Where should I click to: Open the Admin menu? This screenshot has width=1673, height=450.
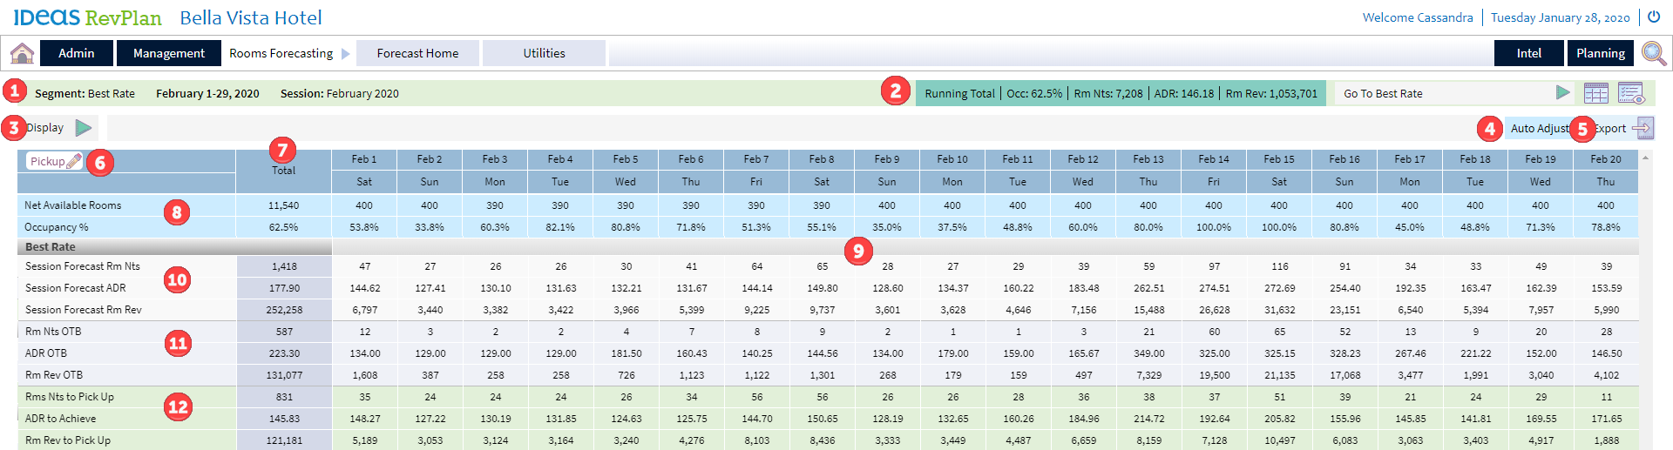(x=77, y=53)
